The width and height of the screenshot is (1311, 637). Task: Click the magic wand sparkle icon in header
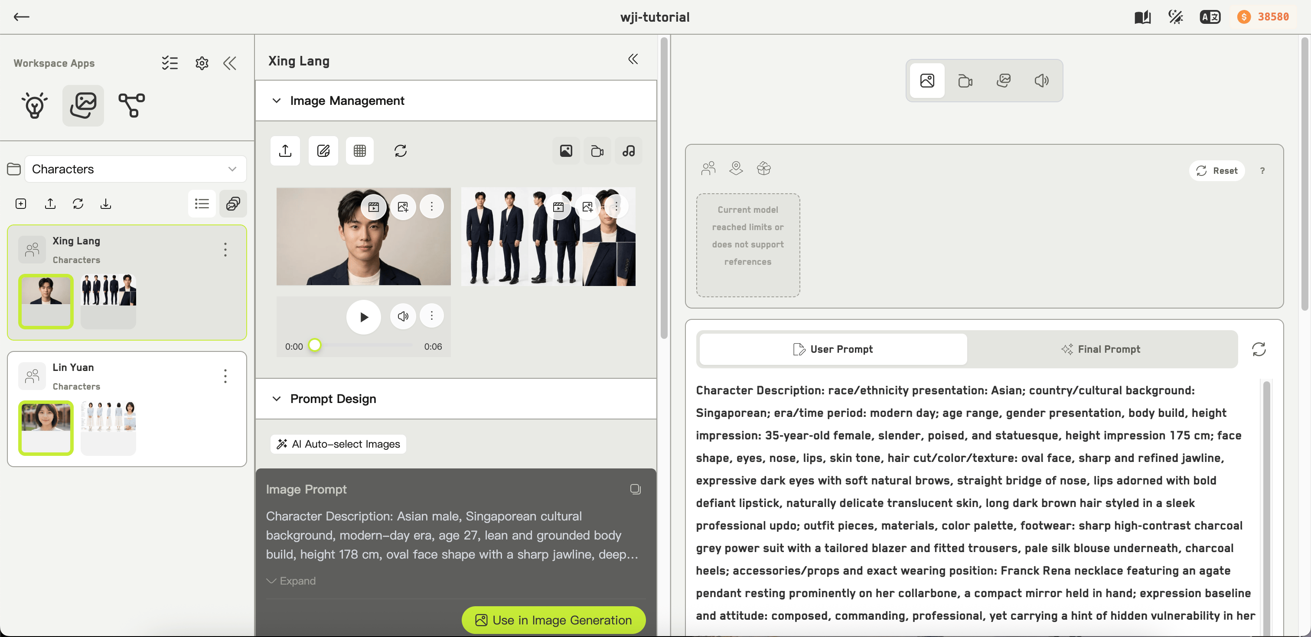click(1176, 17)
